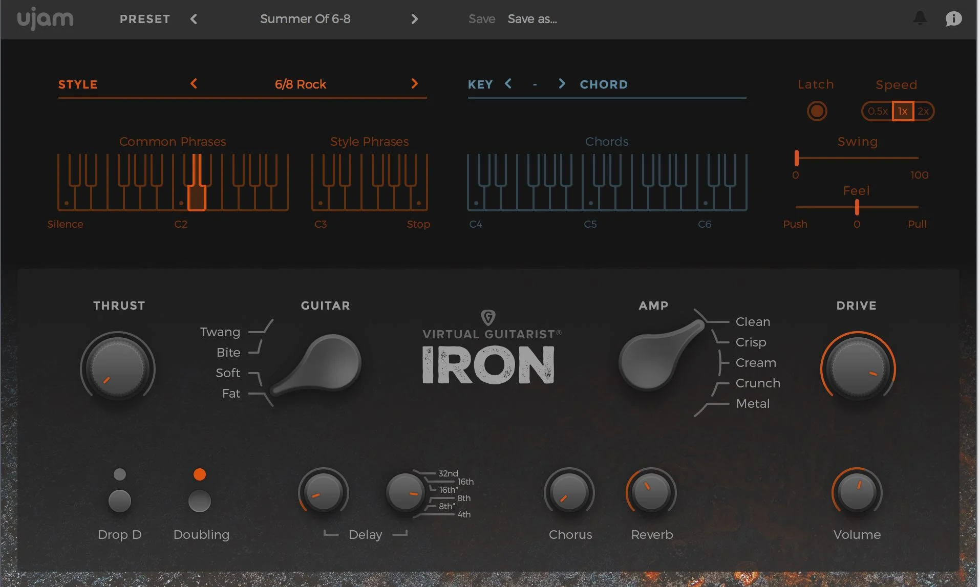This screenshot has height=587, width=980.
Task: Step key up with right arrow
Action: (562, 83)
